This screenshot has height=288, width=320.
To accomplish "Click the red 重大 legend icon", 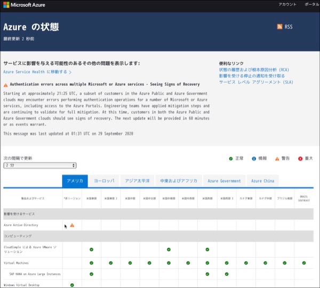I will pyautogui.click(x=300, y=158).
